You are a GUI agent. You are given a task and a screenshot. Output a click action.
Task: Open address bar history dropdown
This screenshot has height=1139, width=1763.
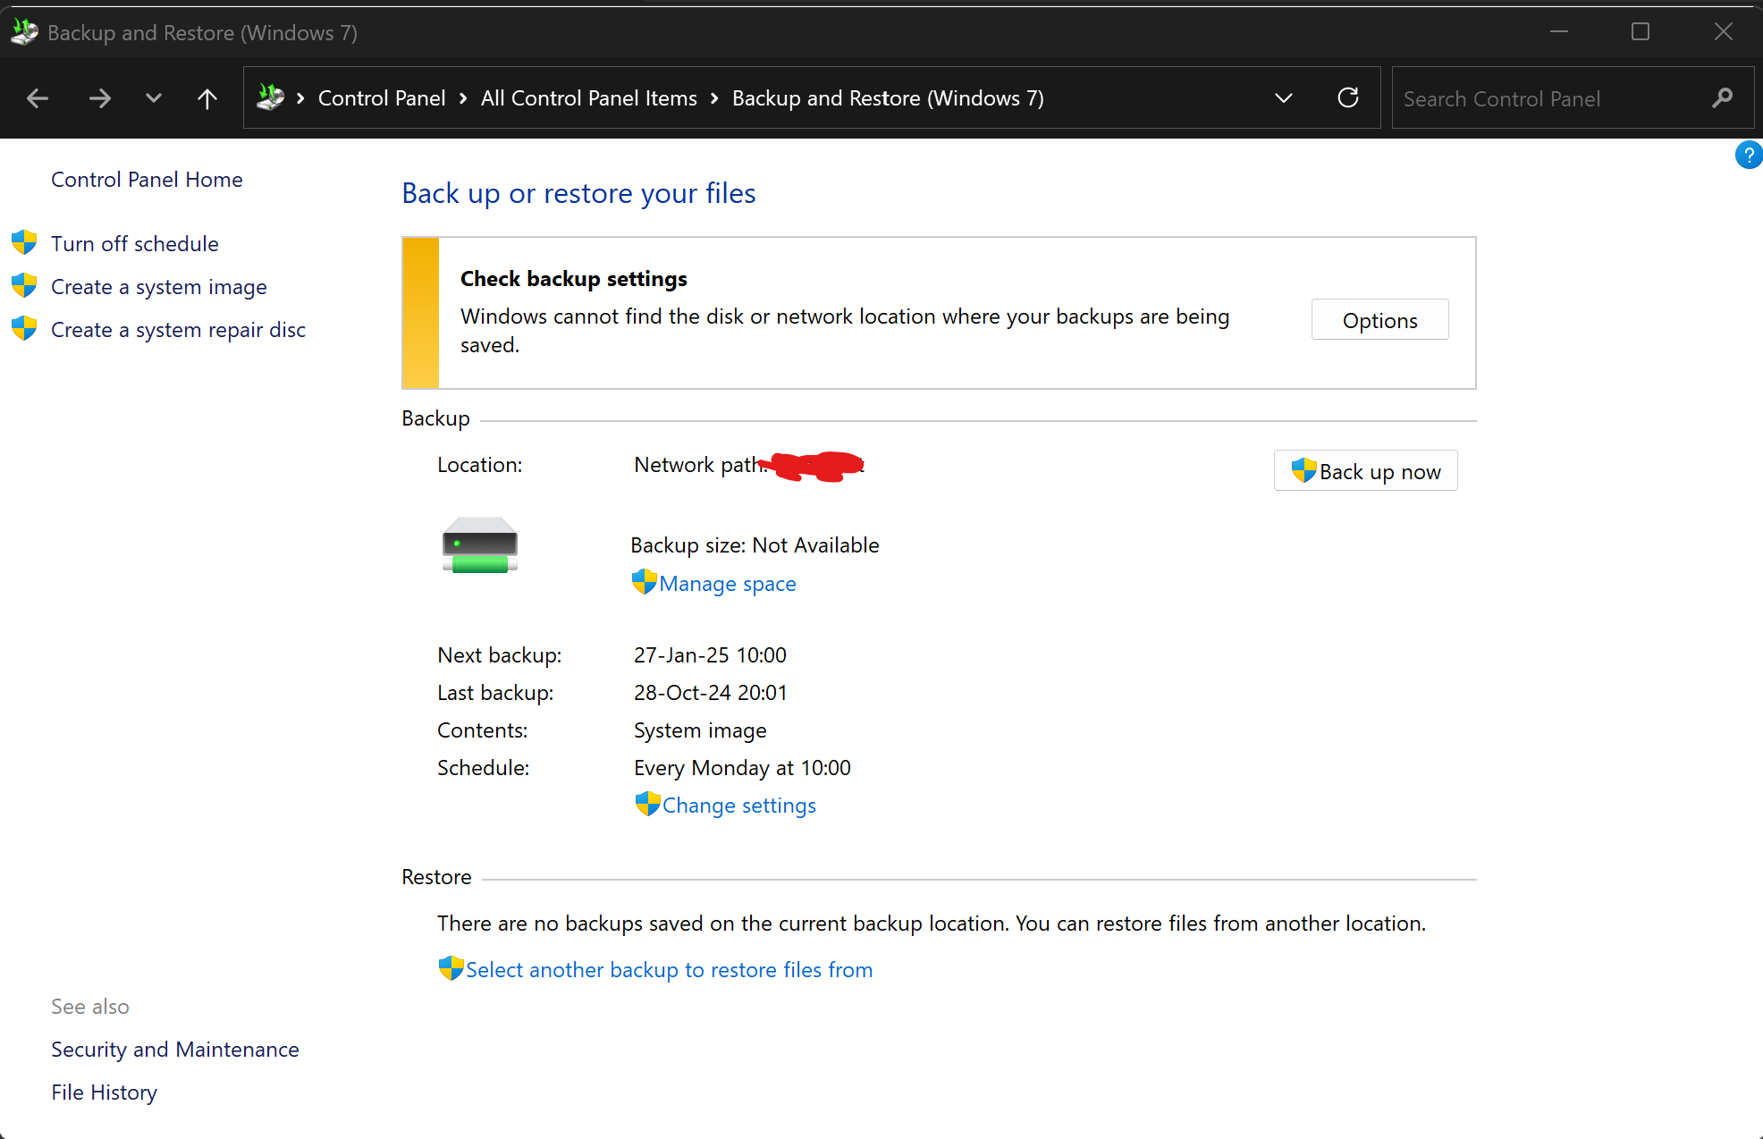1284,98
